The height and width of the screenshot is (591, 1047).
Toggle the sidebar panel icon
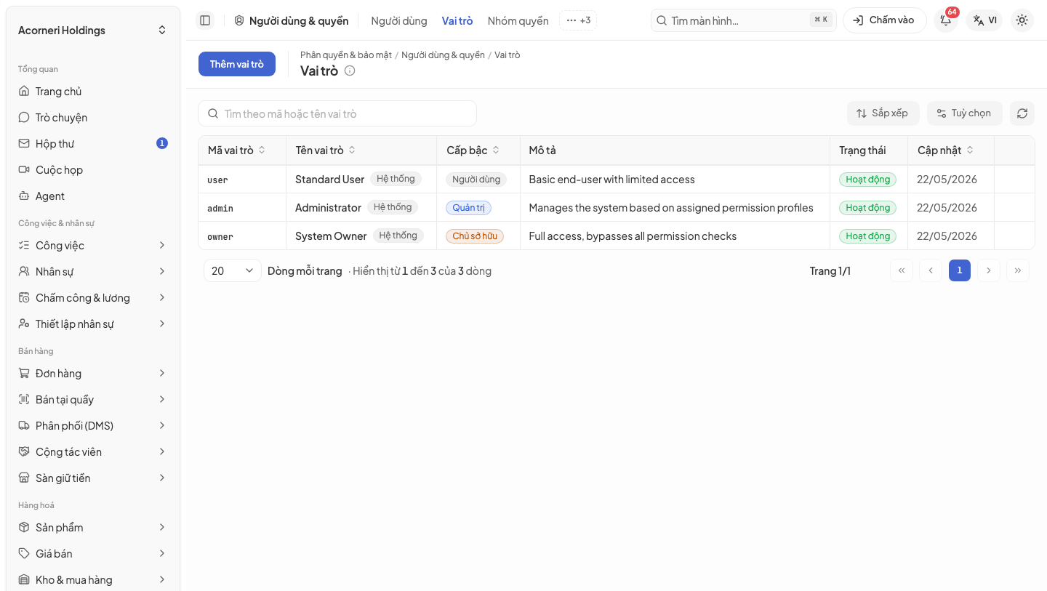click(x=205, y=20)
